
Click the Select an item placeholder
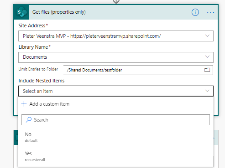pos(38,91)
